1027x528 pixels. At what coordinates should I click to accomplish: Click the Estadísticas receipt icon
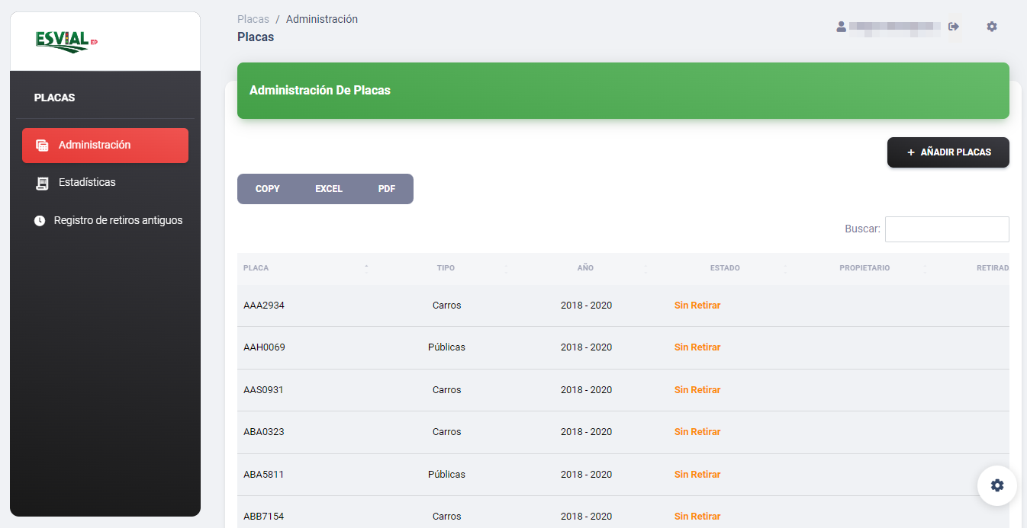click(x=43, y=183)
